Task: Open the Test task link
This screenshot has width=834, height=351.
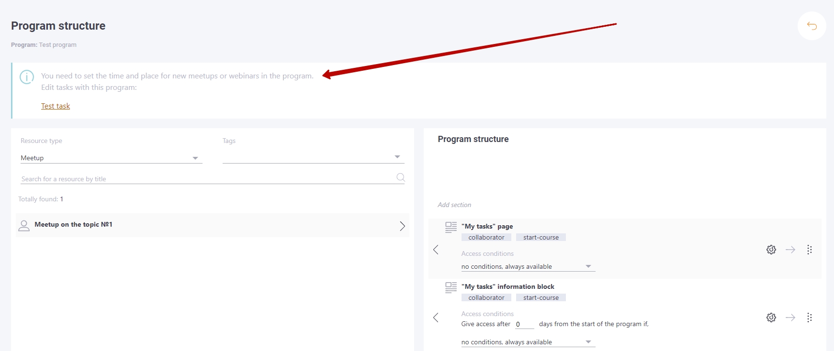Action: tap(56, 106)
